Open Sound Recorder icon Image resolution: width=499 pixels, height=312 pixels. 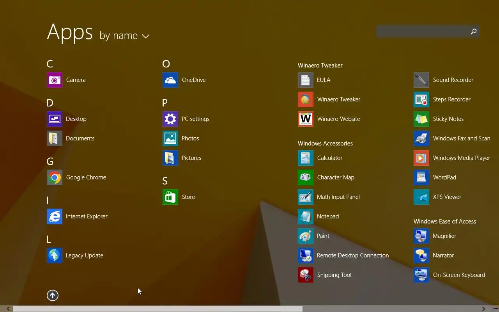(421, 80)
